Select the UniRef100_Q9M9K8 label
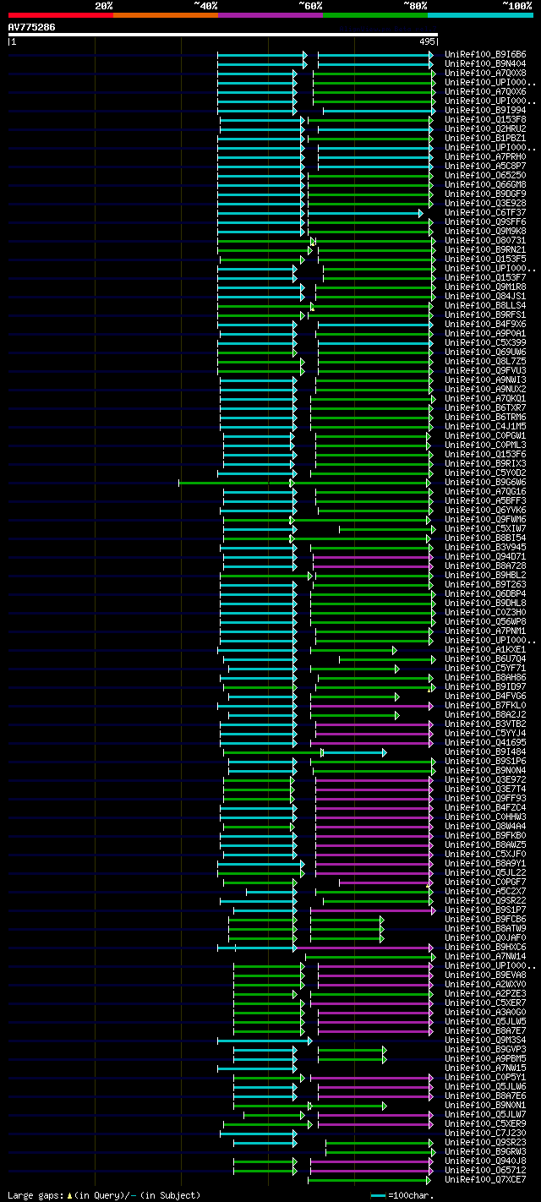 coord(485,231)
